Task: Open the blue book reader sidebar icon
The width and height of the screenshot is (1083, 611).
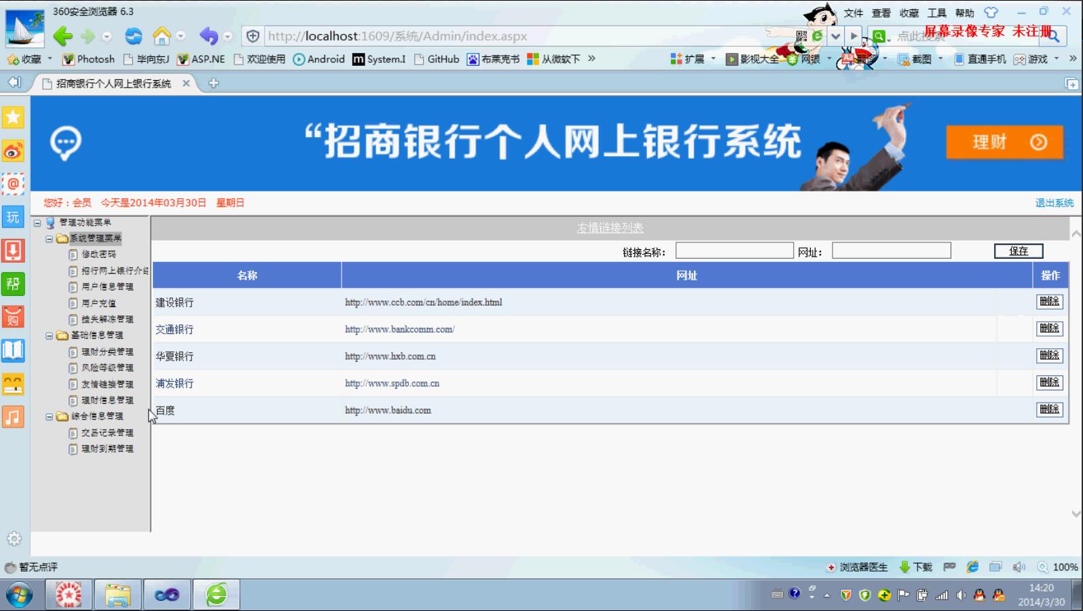Action: tap(13, 350)
